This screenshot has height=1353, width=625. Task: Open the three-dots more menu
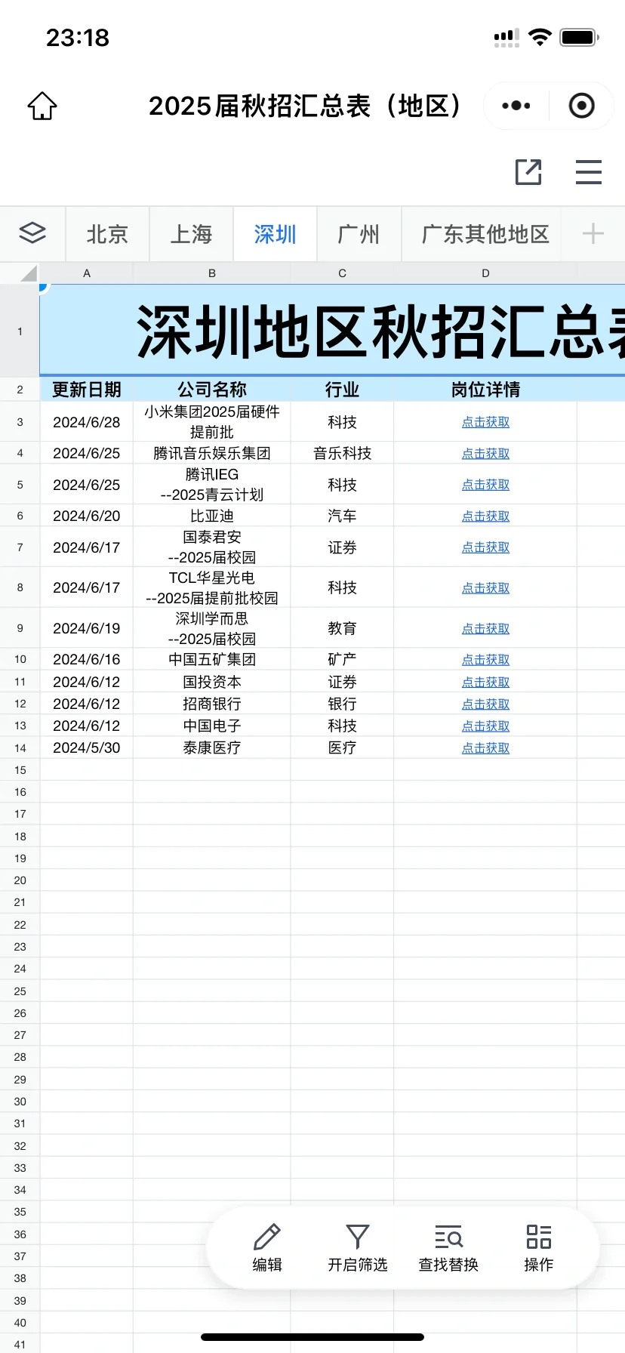coord(516,106)
